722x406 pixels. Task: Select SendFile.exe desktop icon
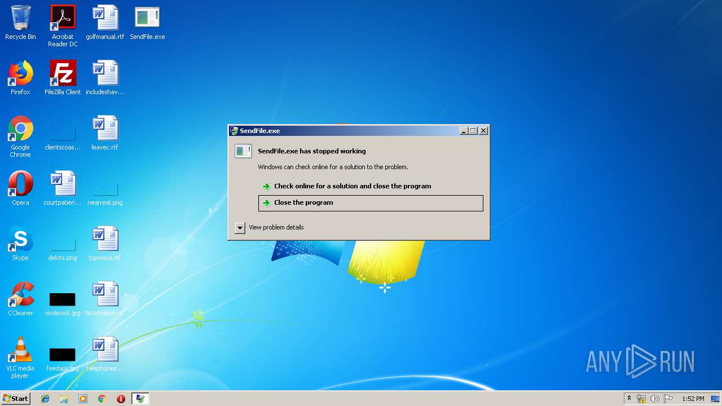tap(147, 23)
